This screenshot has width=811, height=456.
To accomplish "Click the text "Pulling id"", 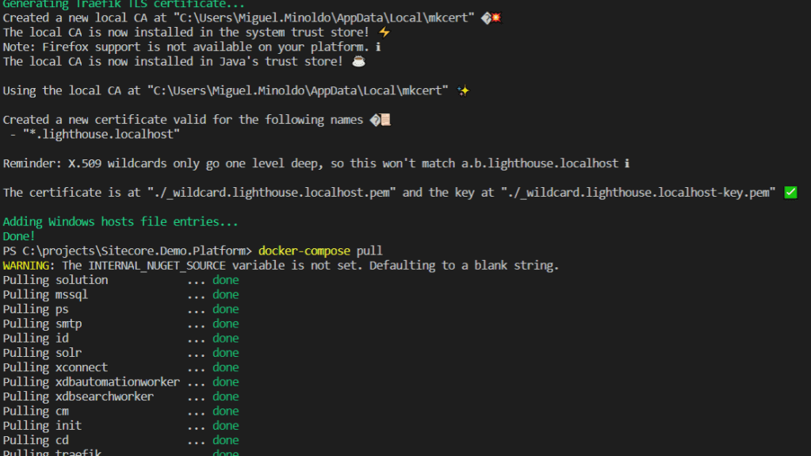I will pyautogui.click(x=36, y=338).
